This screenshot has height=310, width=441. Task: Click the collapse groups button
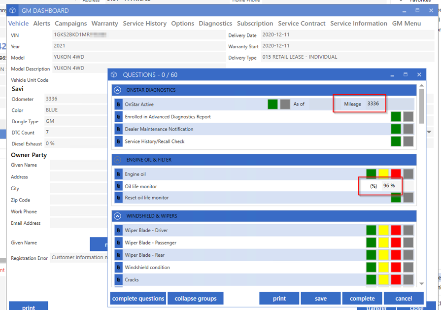click(x=196, y=298)
